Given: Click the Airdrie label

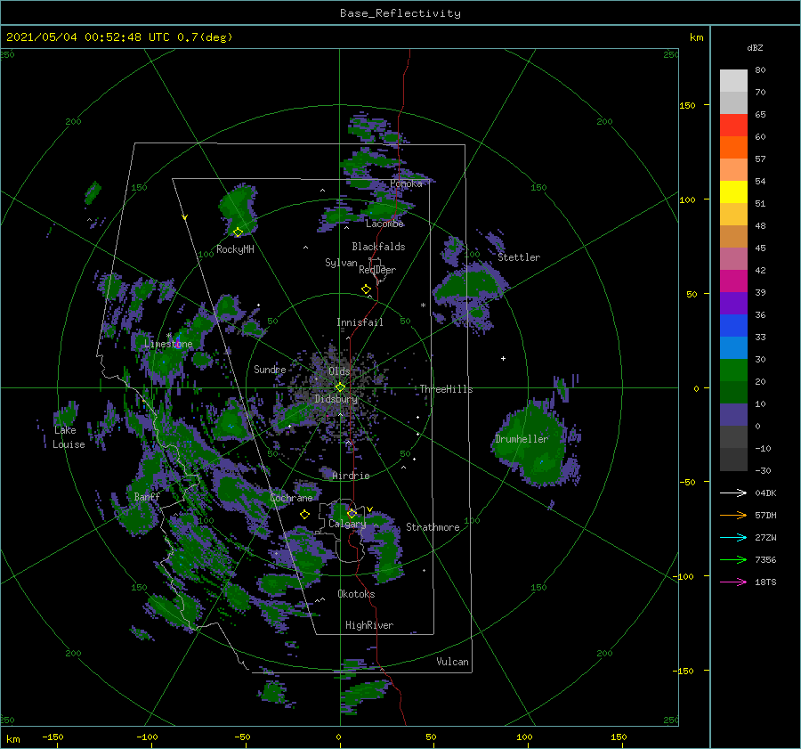Looking at the screenshot, I should [351, 476].
